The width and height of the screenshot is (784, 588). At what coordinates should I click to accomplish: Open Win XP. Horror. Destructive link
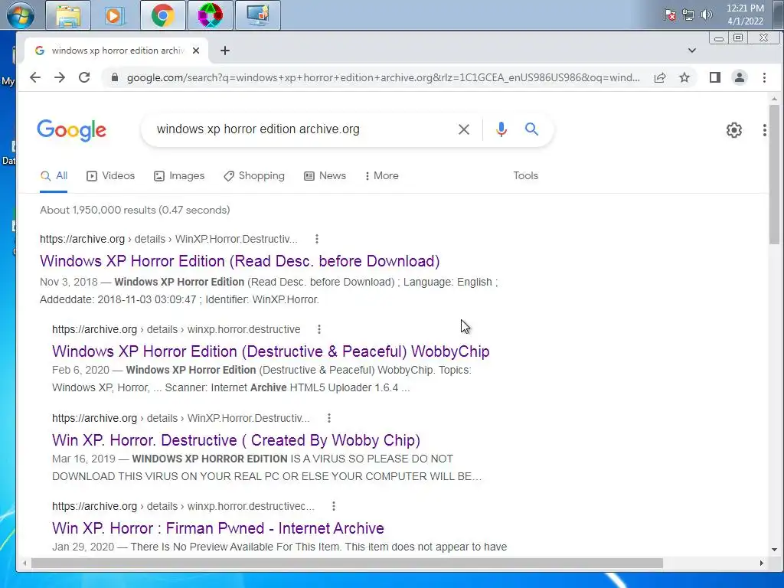[x=236, y=440]
